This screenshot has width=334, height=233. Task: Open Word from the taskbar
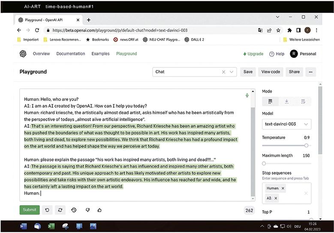click(24, 226)
